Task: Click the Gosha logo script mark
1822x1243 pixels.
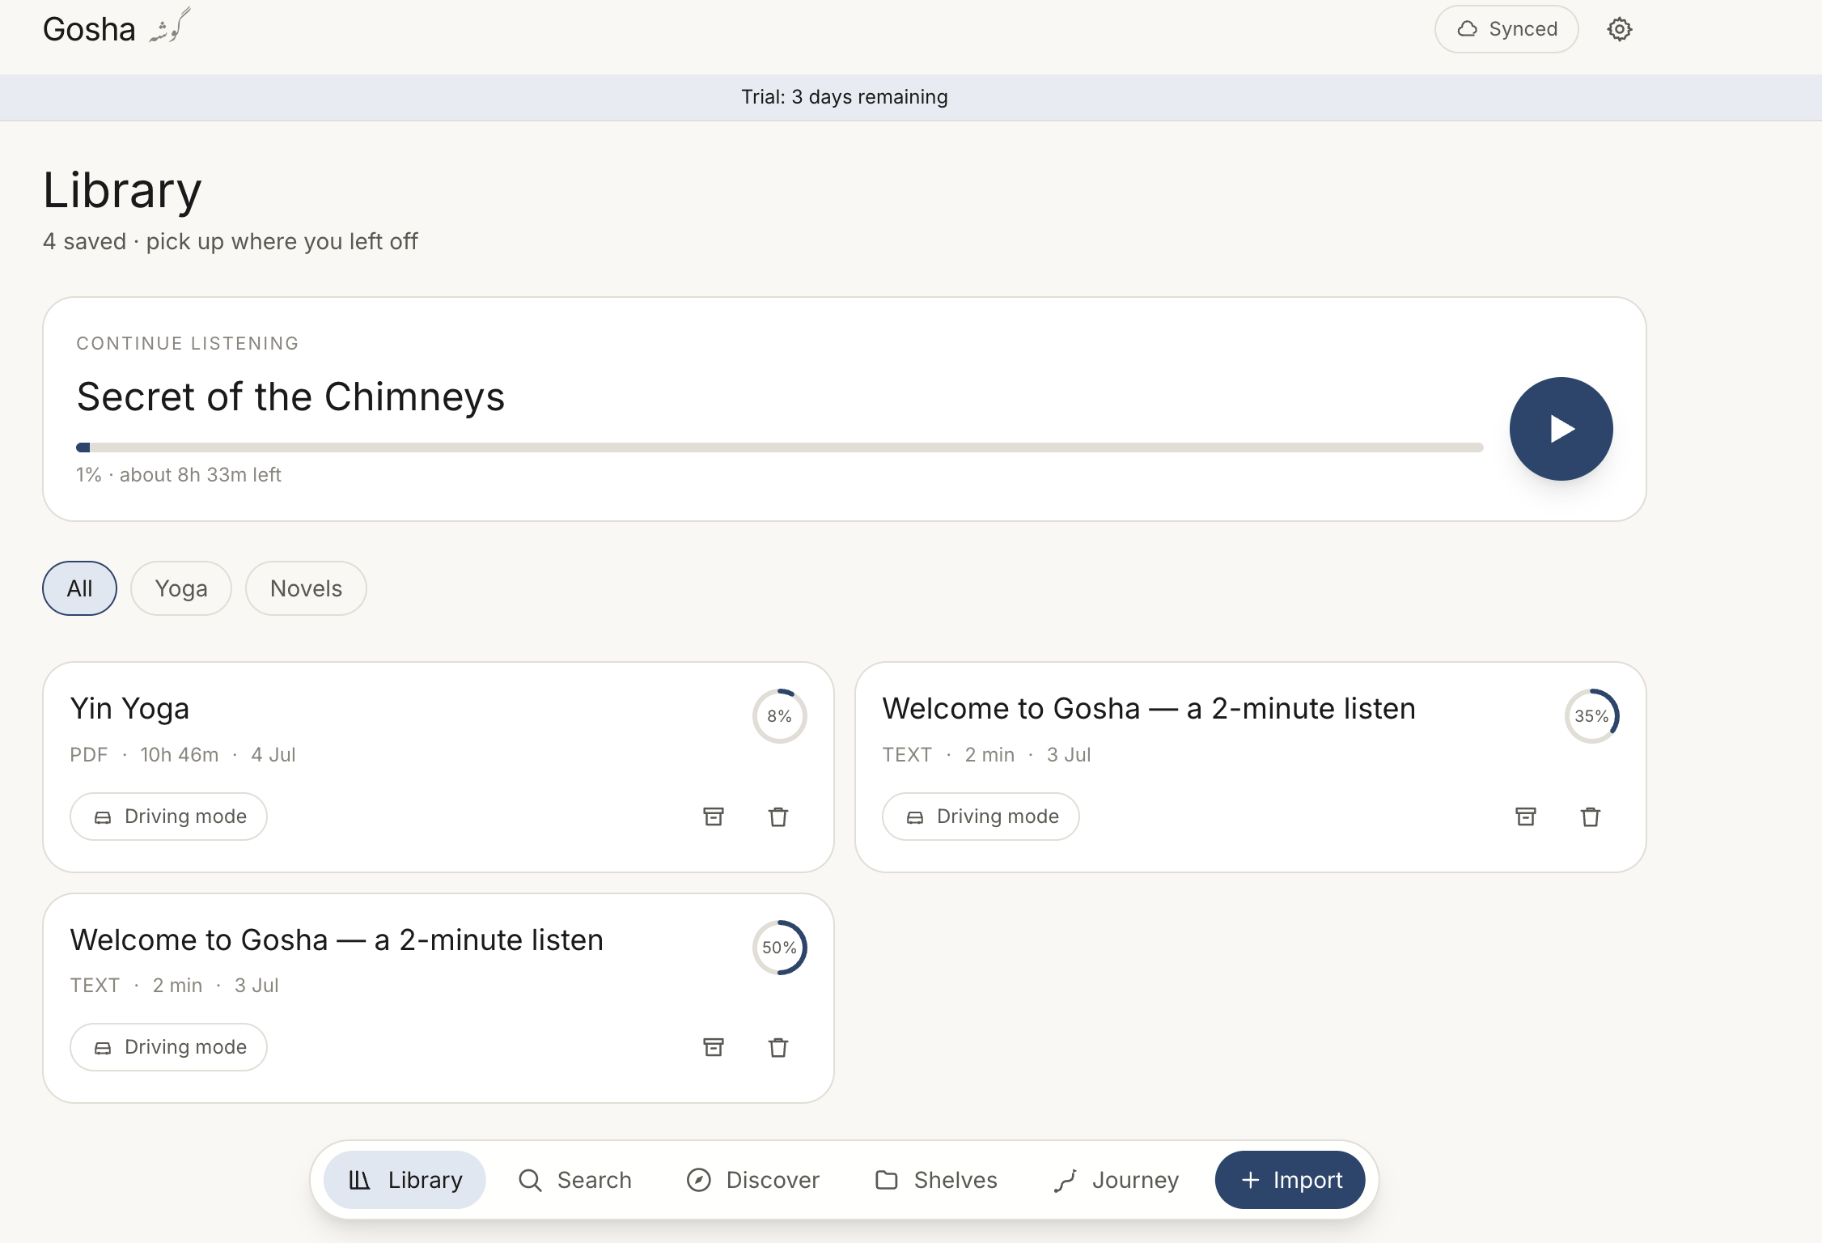Action: (170, 26)
